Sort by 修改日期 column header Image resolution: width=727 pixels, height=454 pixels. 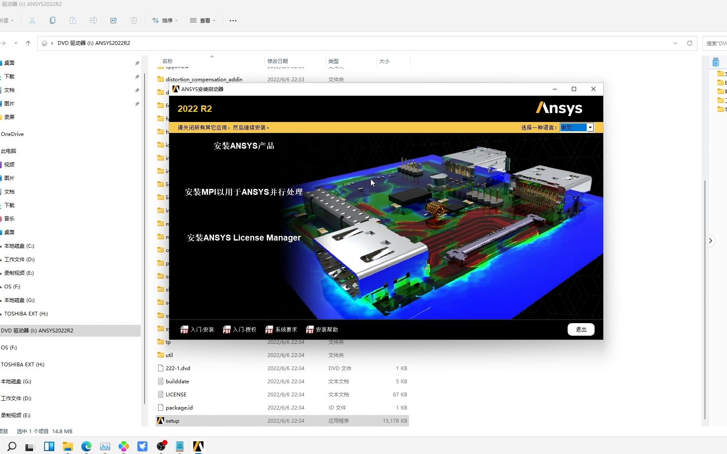[278, 61]
